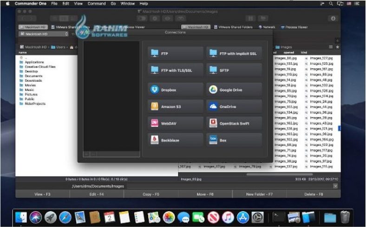This screenshot has width=366, height=227.
Task: Switch to the middle view mode button
Action: 64,19
